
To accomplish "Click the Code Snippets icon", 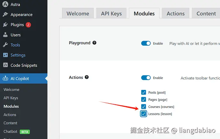I will (5, 65).
